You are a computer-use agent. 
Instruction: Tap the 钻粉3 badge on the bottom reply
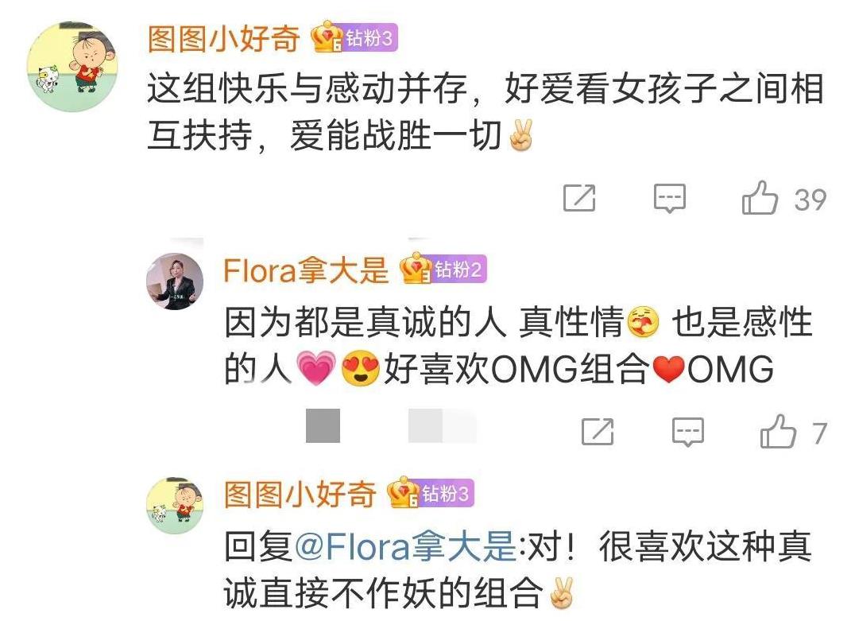pos(431,493)
